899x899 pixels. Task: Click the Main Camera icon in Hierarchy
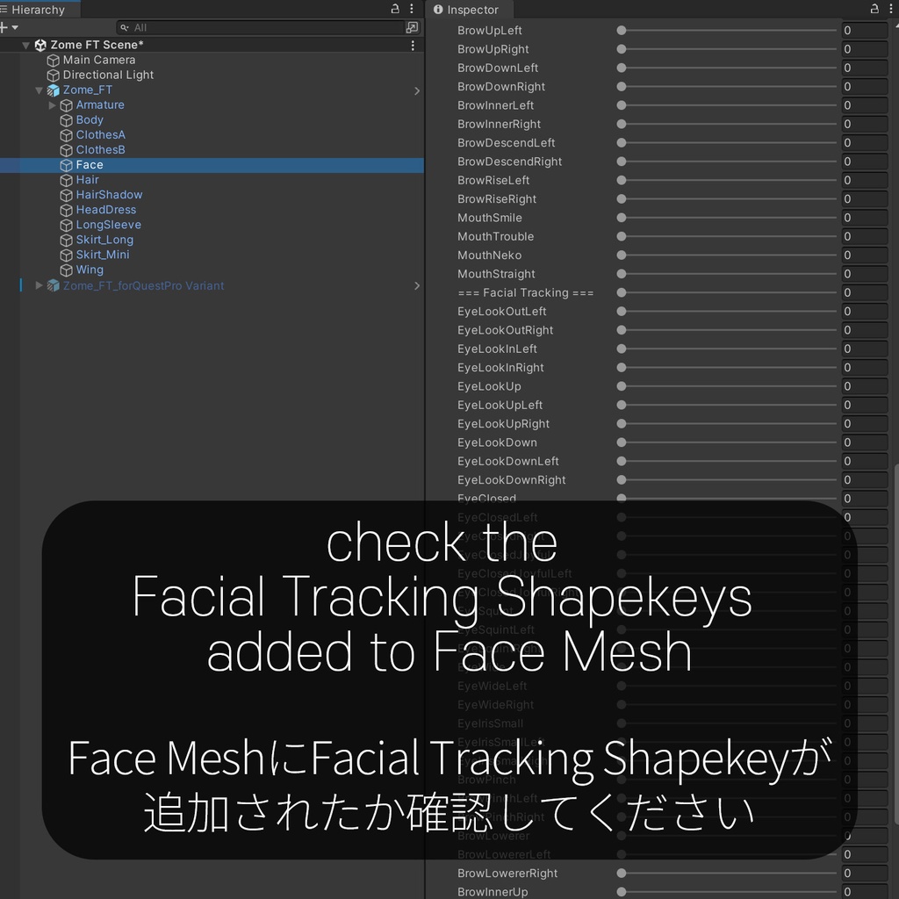[x=54, y=60]
